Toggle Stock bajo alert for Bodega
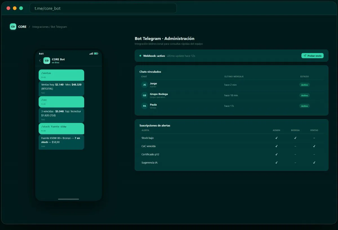The width and height of the screenshot is (338, 230). tap(295, 138)
